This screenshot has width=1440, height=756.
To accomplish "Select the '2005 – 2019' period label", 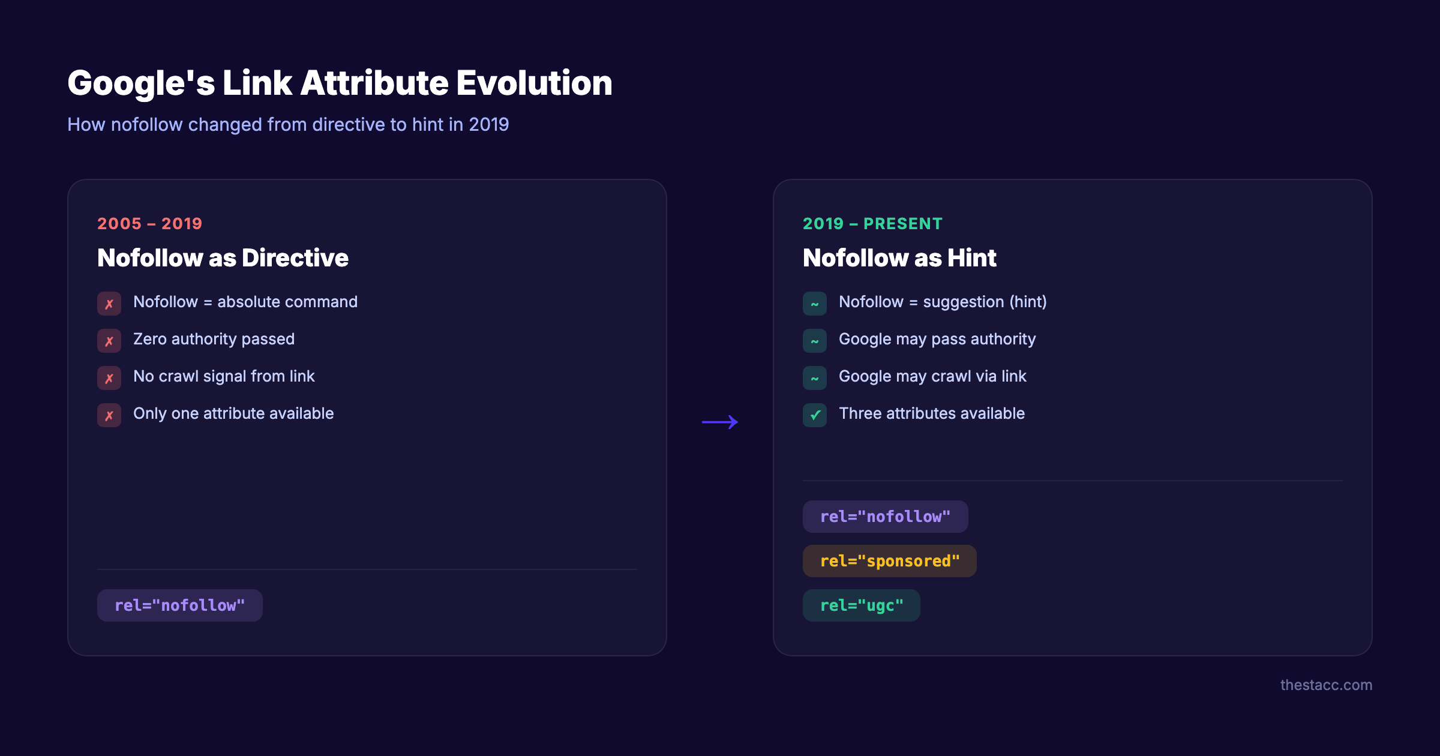I will [149, 223].
